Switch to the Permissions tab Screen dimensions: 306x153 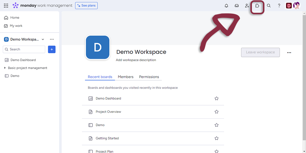click(x=149, y=77)
